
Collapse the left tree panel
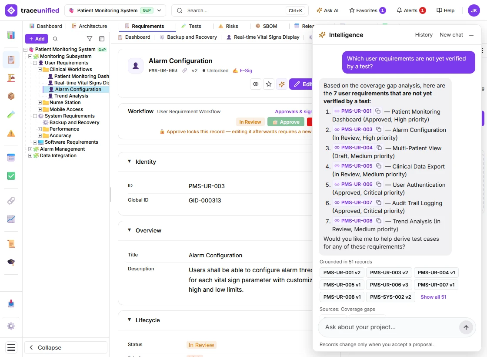[x=66, y=347]
